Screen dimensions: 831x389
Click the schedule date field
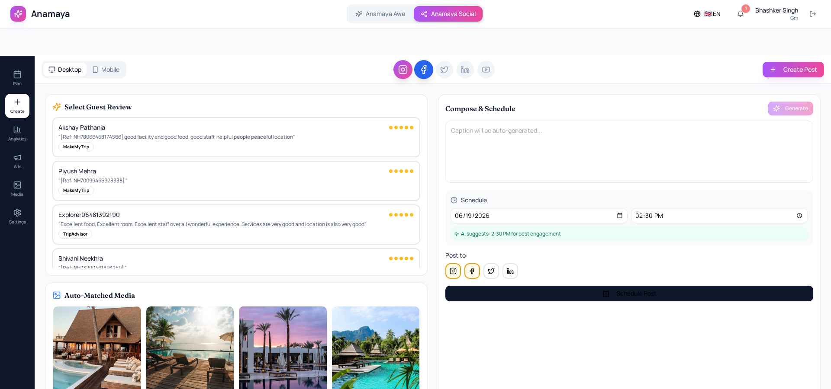coord(539,216)
